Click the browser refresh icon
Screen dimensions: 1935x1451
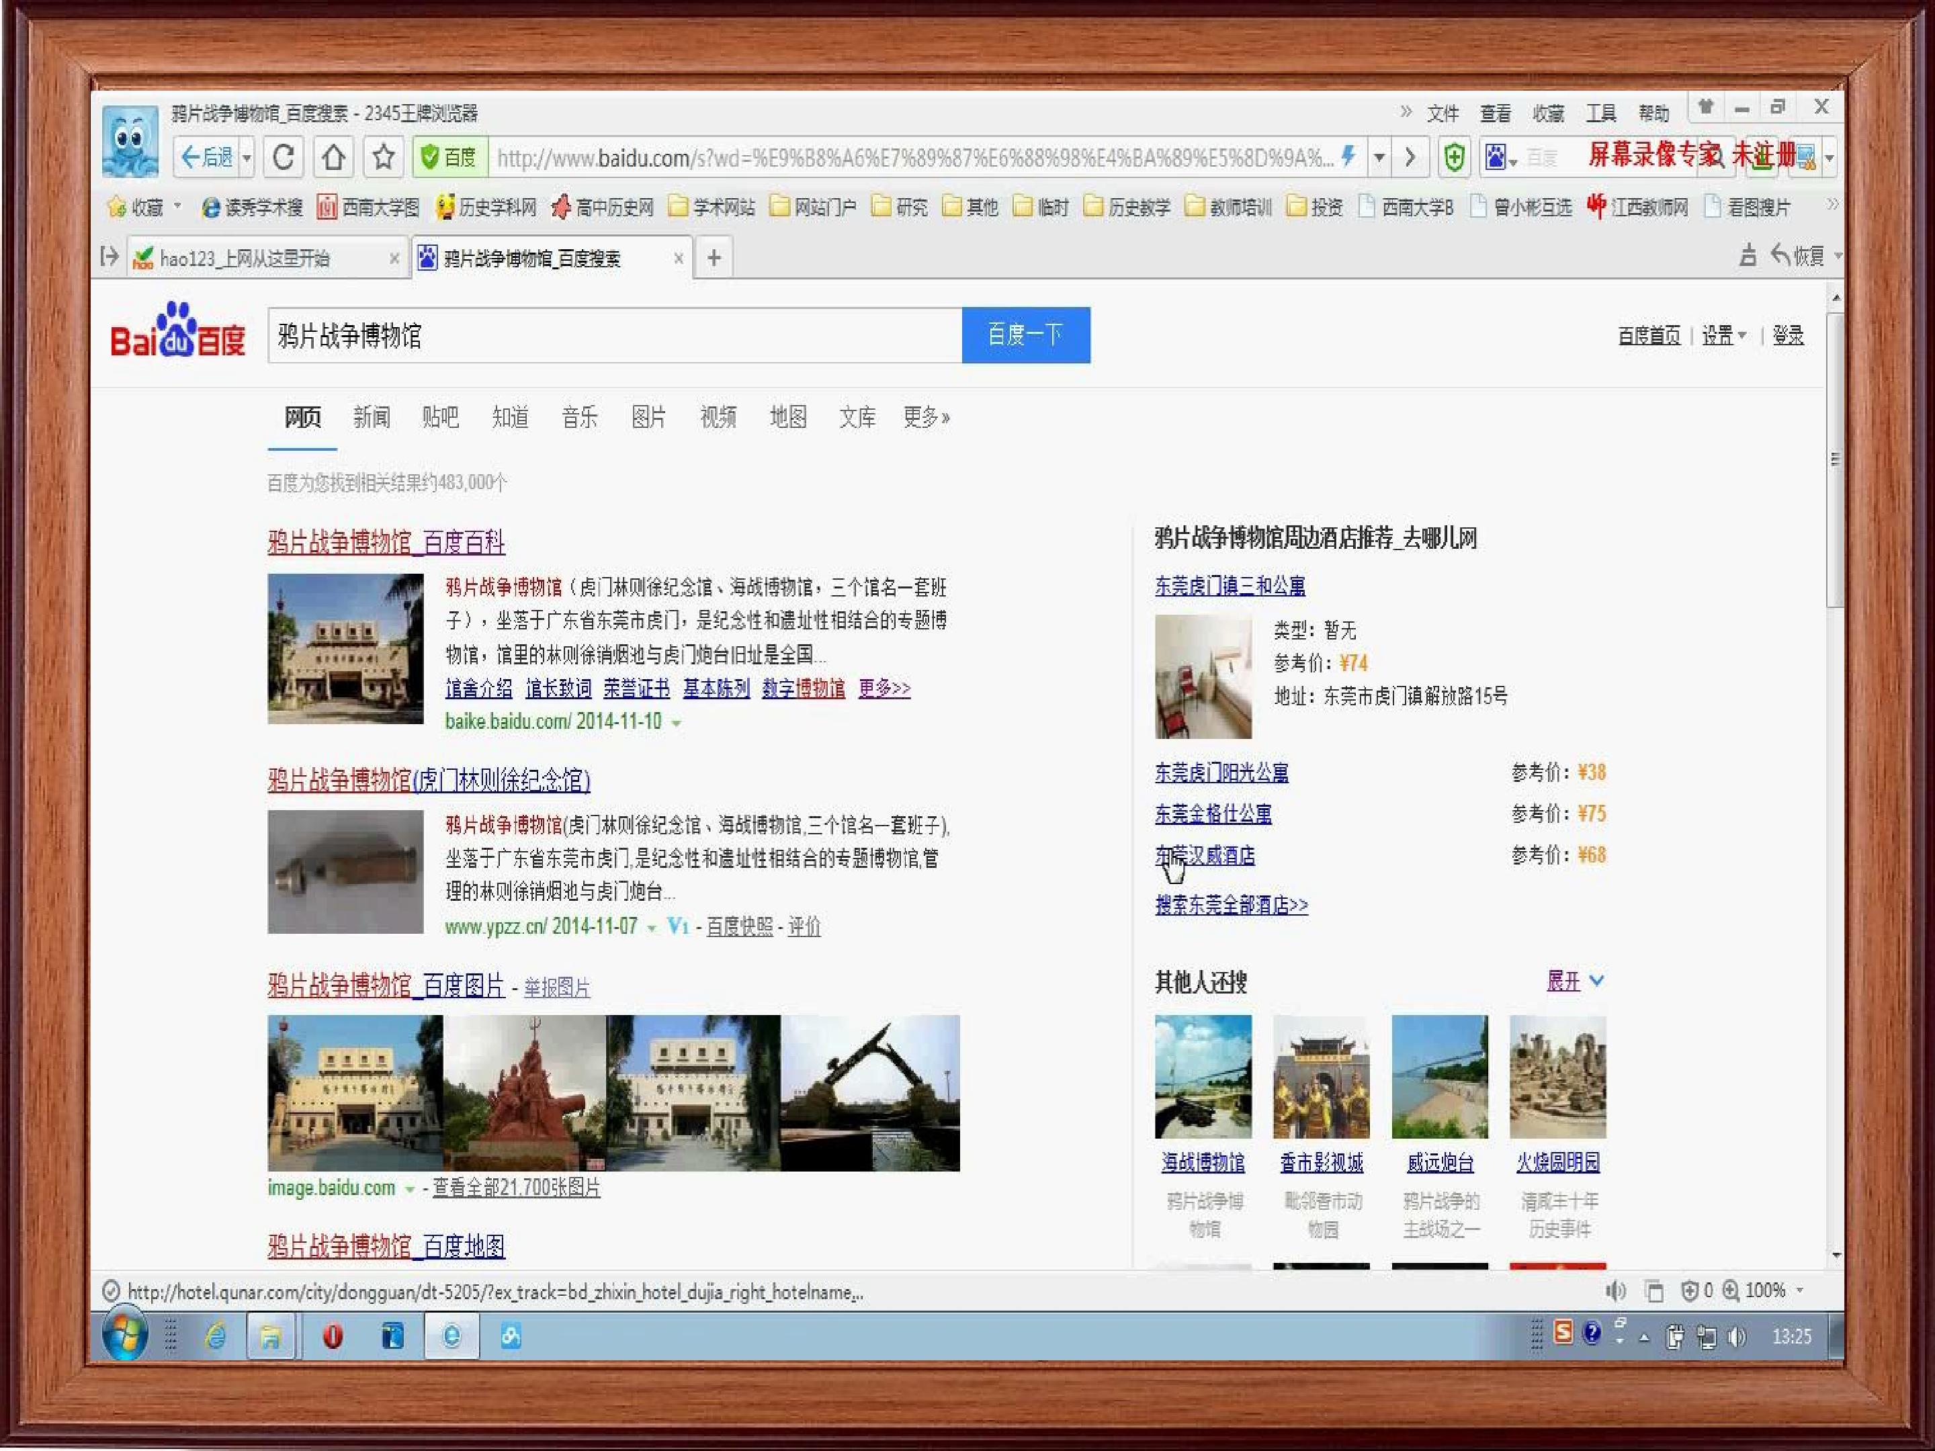pyautogui.click(x=283, y=157)
